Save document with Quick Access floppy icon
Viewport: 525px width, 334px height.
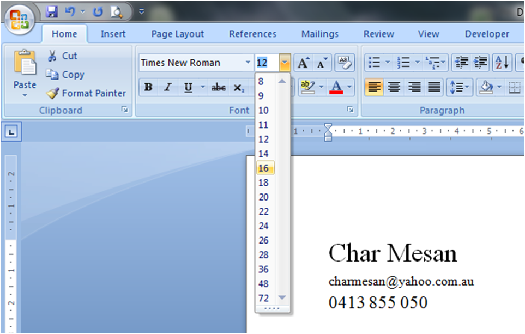52,12
